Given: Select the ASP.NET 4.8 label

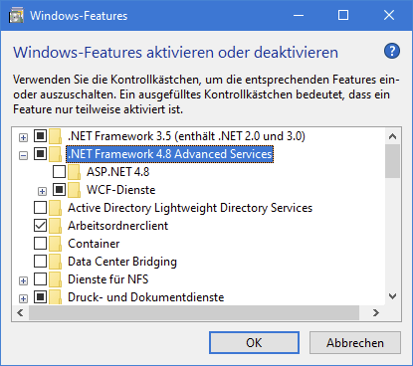Looking at the screenshot, I should 118,172.
